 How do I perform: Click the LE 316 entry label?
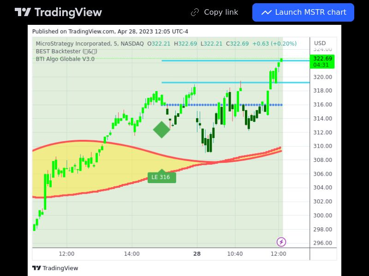(x=162, y=177)
